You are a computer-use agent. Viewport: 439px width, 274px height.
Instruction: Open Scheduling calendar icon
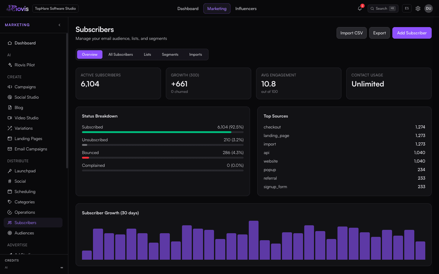tap(10, 191)
